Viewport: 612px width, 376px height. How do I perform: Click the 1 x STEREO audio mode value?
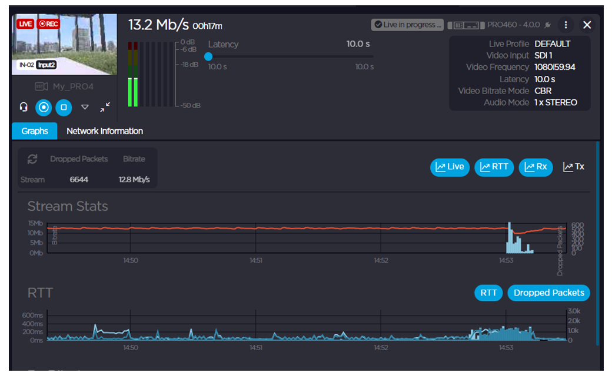[556, 102]
